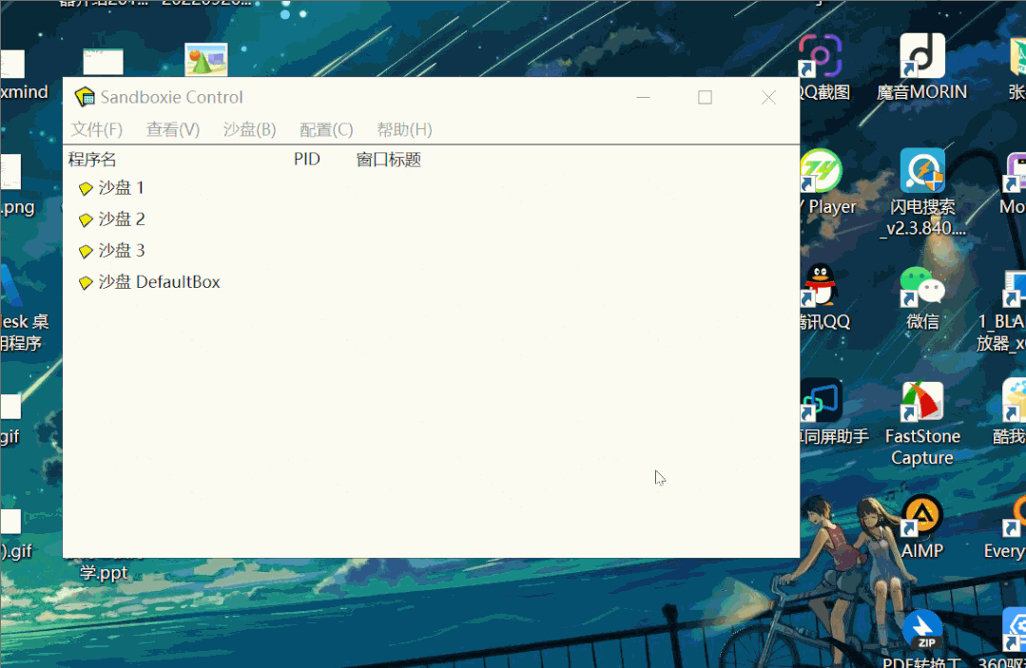
Task: Select the ).gif file desktop icon
Action: (16, 535)
